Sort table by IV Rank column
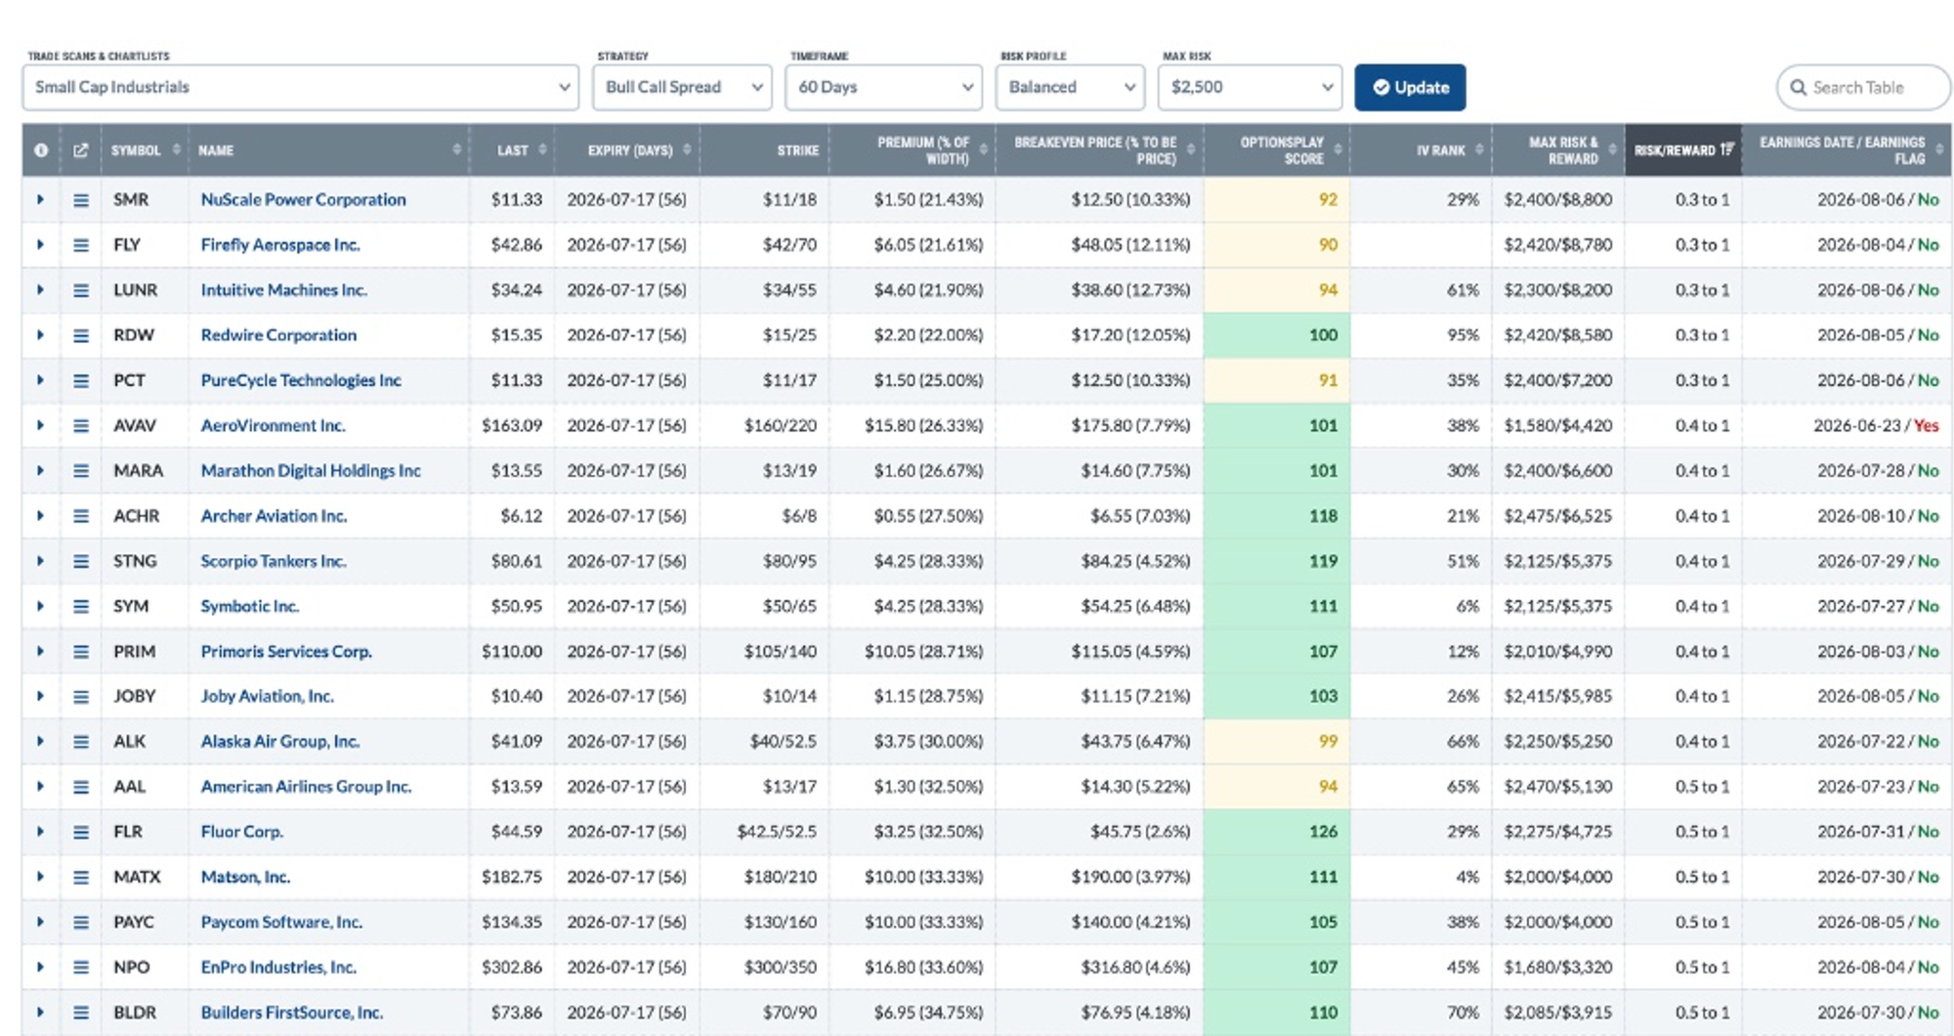Viewport: 1954px width, 1036px height. pos(1422,151)
